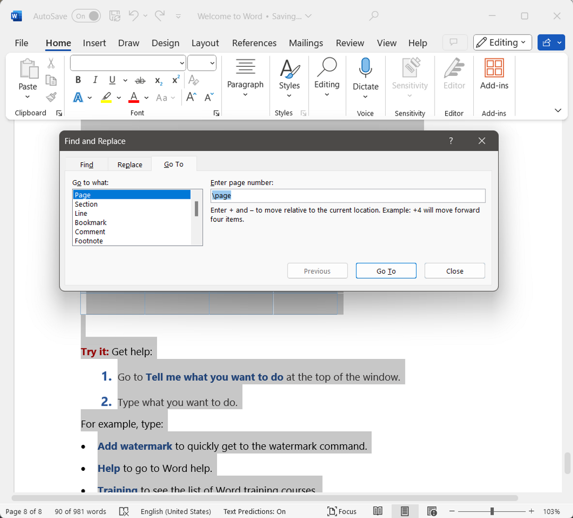573x518 pixels.
Task: Open References ribbon tab
Action: [x=254, y=43]
